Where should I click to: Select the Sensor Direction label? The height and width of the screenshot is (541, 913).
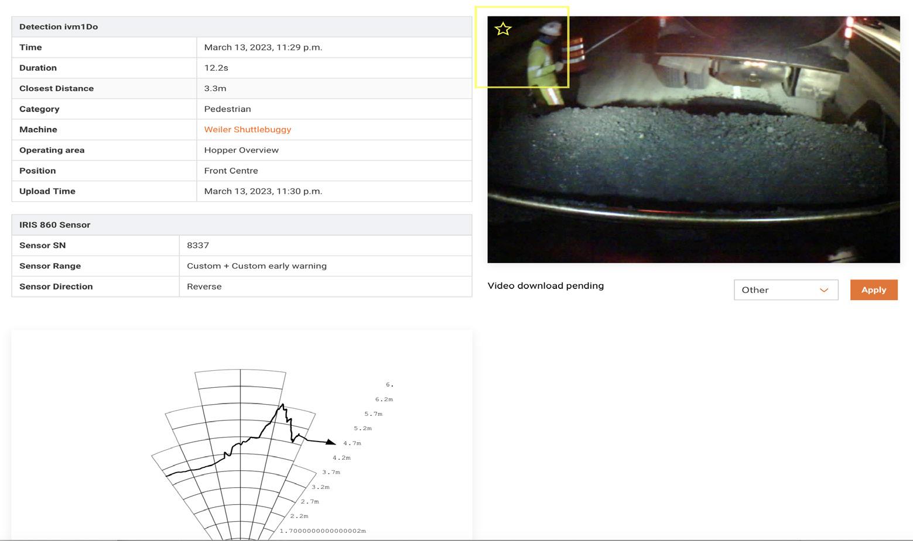coord(56,287)
